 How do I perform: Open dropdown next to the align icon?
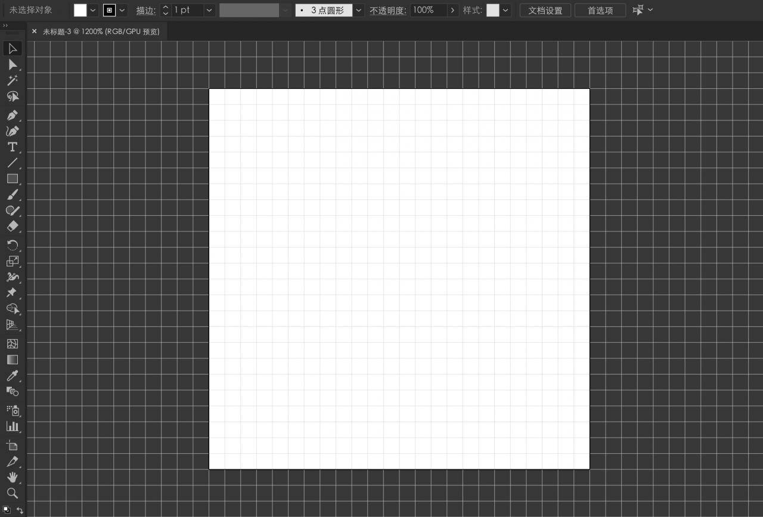click(x=650, y=10)
